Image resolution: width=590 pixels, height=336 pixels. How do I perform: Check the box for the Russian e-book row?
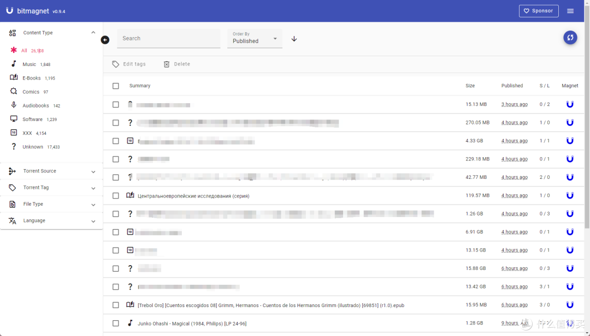click(116, 195)
